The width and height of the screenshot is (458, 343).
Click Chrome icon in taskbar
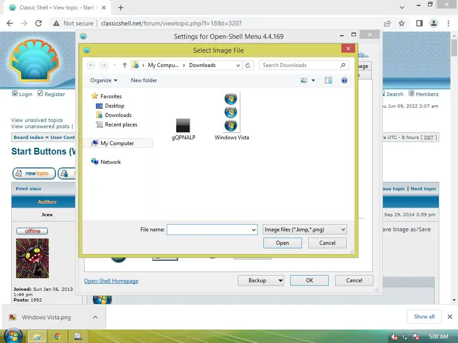pos(58,337)
